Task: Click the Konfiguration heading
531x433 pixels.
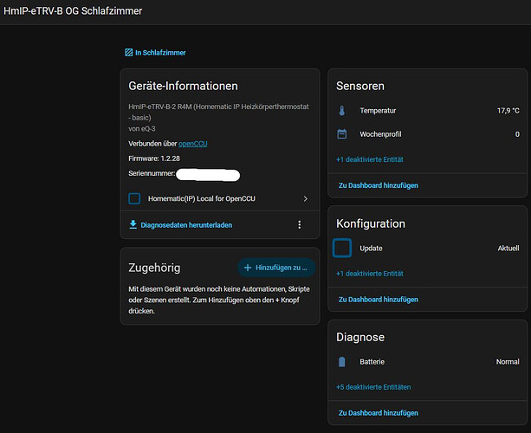Action: [371, 223]
